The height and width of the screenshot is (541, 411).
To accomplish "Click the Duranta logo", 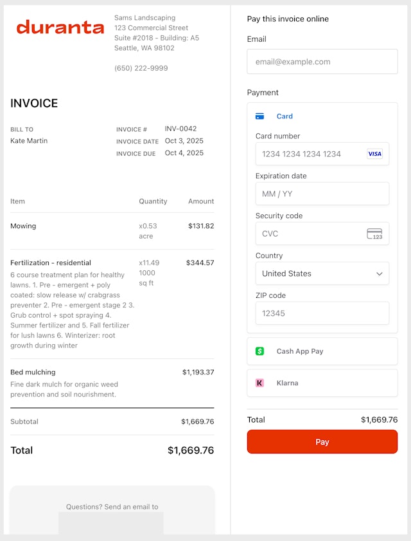I will (x=60, y=27).
